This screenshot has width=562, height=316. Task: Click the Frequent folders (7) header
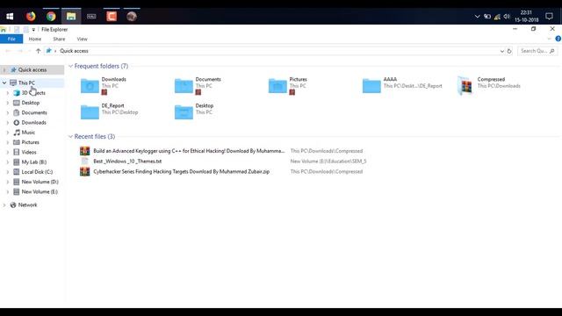coord(101,66)
